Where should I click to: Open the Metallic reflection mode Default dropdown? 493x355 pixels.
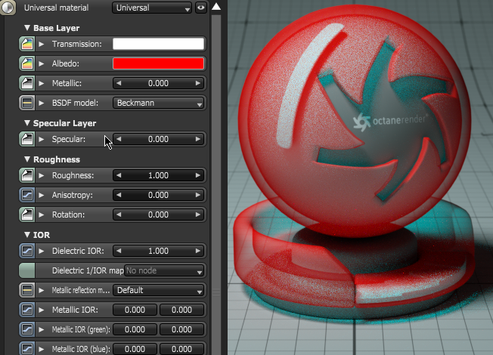pyautogui.click(x=158, y=290)
